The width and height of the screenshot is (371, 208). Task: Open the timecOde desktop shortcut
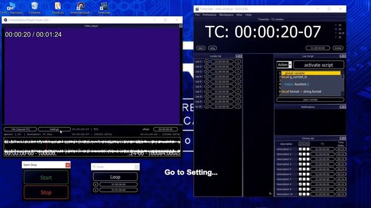(104, 8)
